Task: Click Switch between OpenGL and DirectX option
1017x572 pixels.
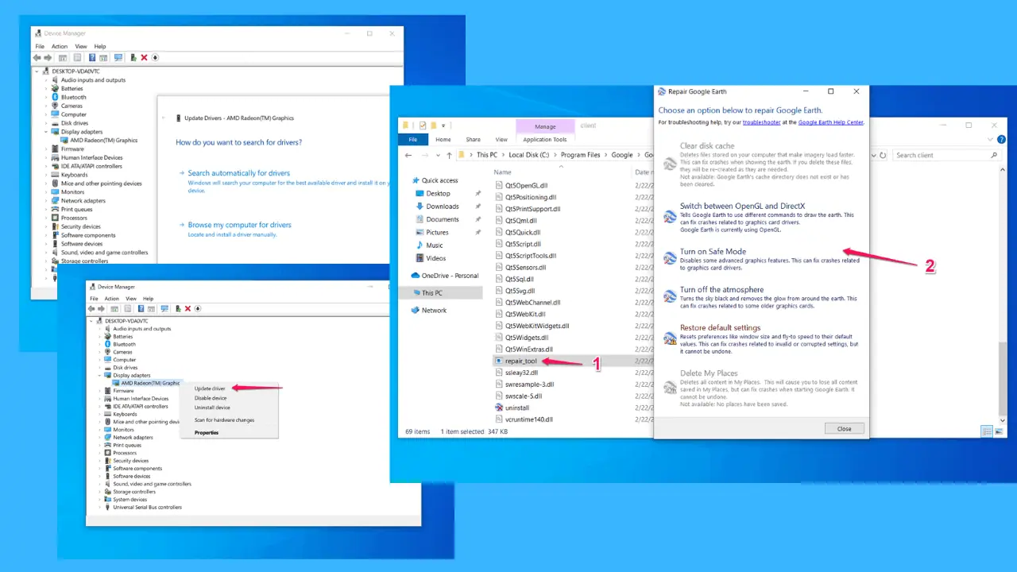Action: tap(742, 206)
